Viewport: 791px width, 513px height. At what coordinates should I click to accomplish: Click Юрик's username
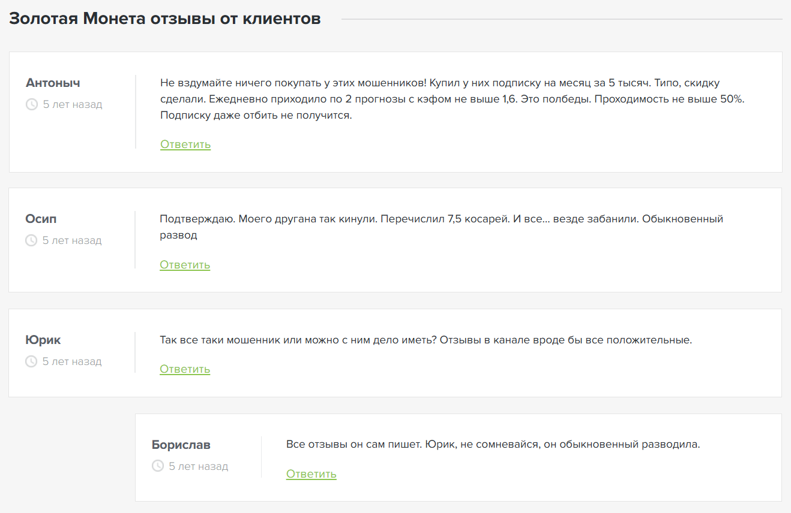pyautogui.click(x=41, y=340)
